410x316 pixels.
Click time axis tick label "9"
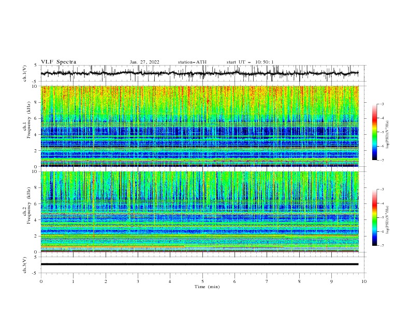click(x=331, y=281)
